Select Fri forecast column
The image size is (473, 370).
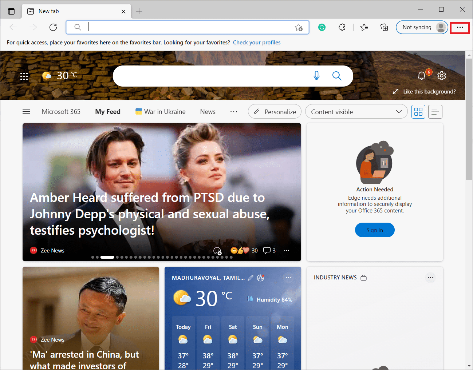tap(208, 343)
